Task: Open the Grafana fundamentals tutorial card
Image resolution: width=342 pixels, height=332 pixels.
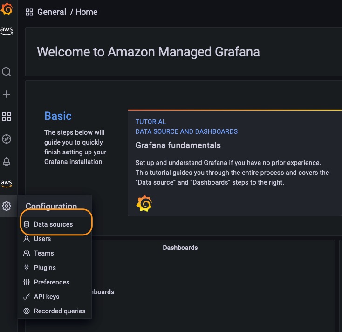Action: click(x=235, y=163)
